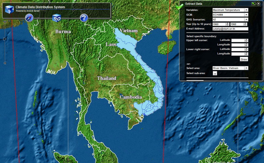Viewport: 264px width, 163px height.
Task: Expand the GCM dropdown showing ECHAM4
Action: click(x=246, y=15)
